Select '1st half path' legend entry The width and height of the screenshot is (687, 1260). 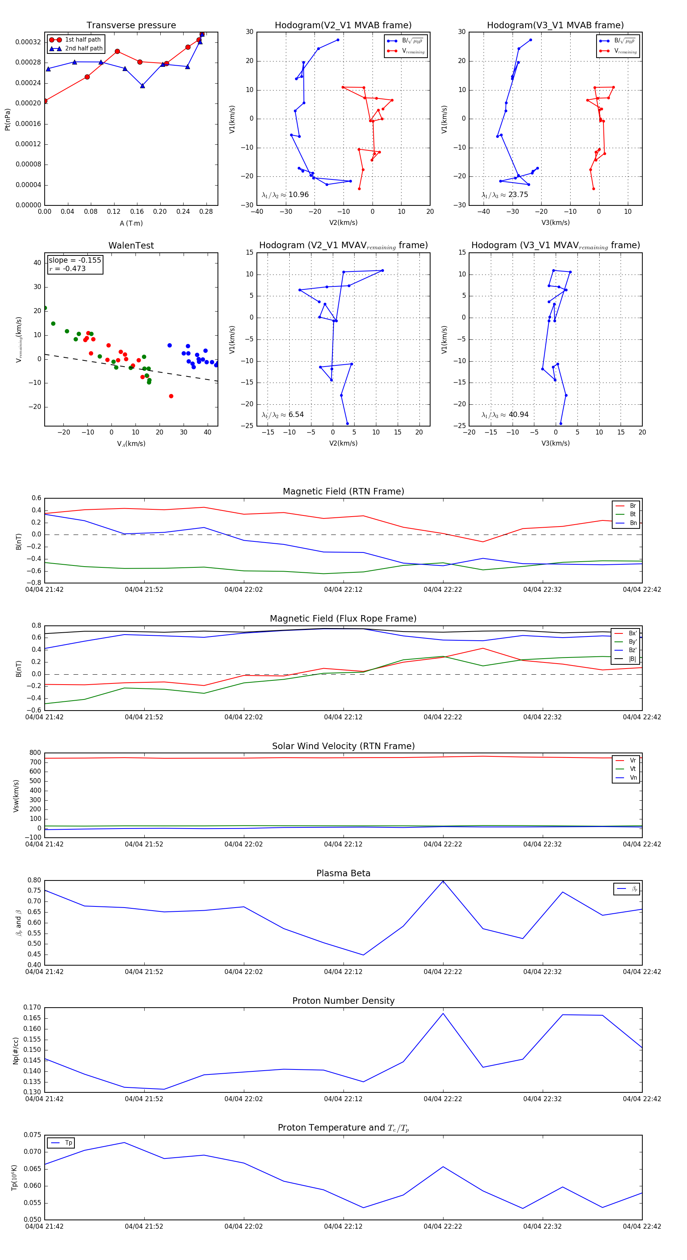[76, 40]
